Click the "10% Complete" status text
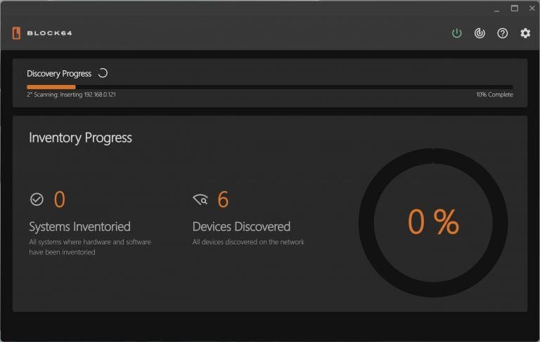The width and height of the screenshot is (540, 342). [x=494, y=95]
